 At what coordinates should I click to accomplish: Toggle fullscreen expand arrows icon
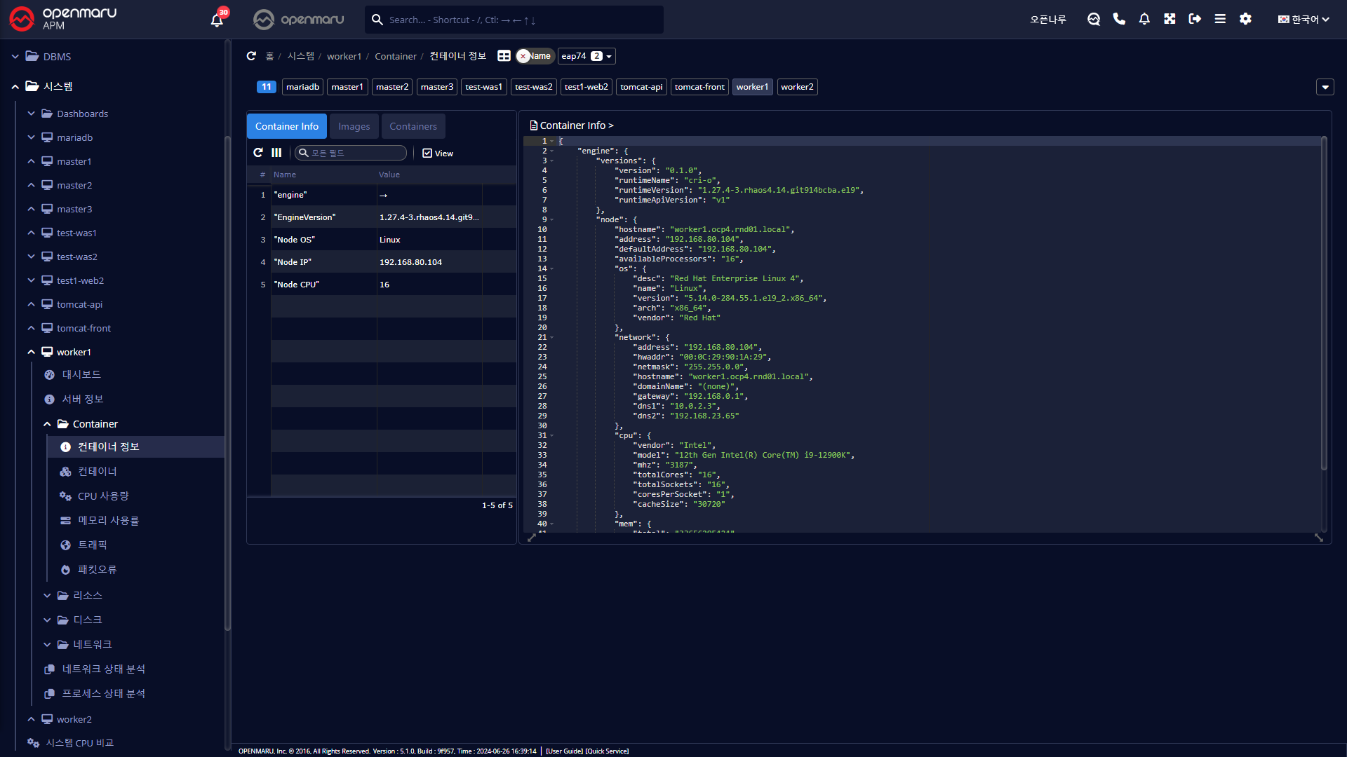pyautogui.click(x=1170, y=19)
